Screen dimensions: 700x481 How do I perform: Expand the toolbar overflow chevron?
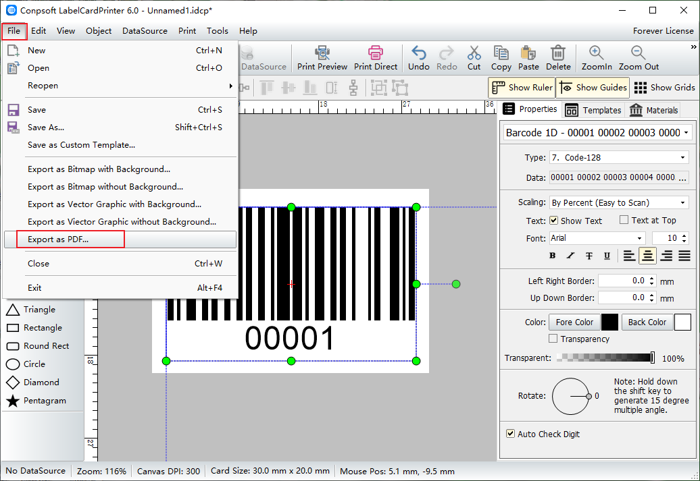tap(693, 47)
